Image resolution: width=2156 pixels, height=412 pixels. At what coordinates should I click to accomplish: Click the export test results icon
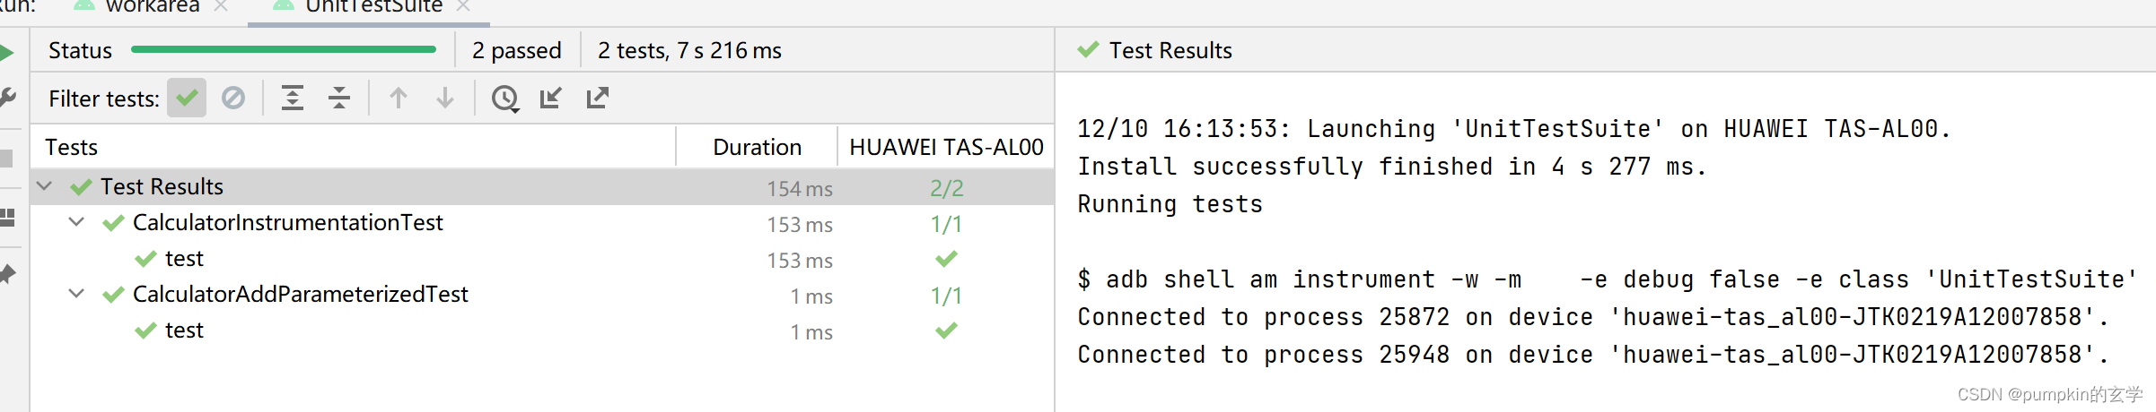coord(598,98)
